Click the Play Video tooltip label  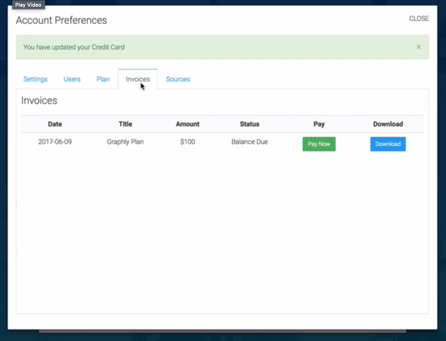28,5
